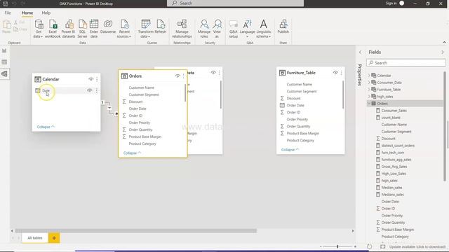Collapse the Fields pane with arrow

pos(443,52)
